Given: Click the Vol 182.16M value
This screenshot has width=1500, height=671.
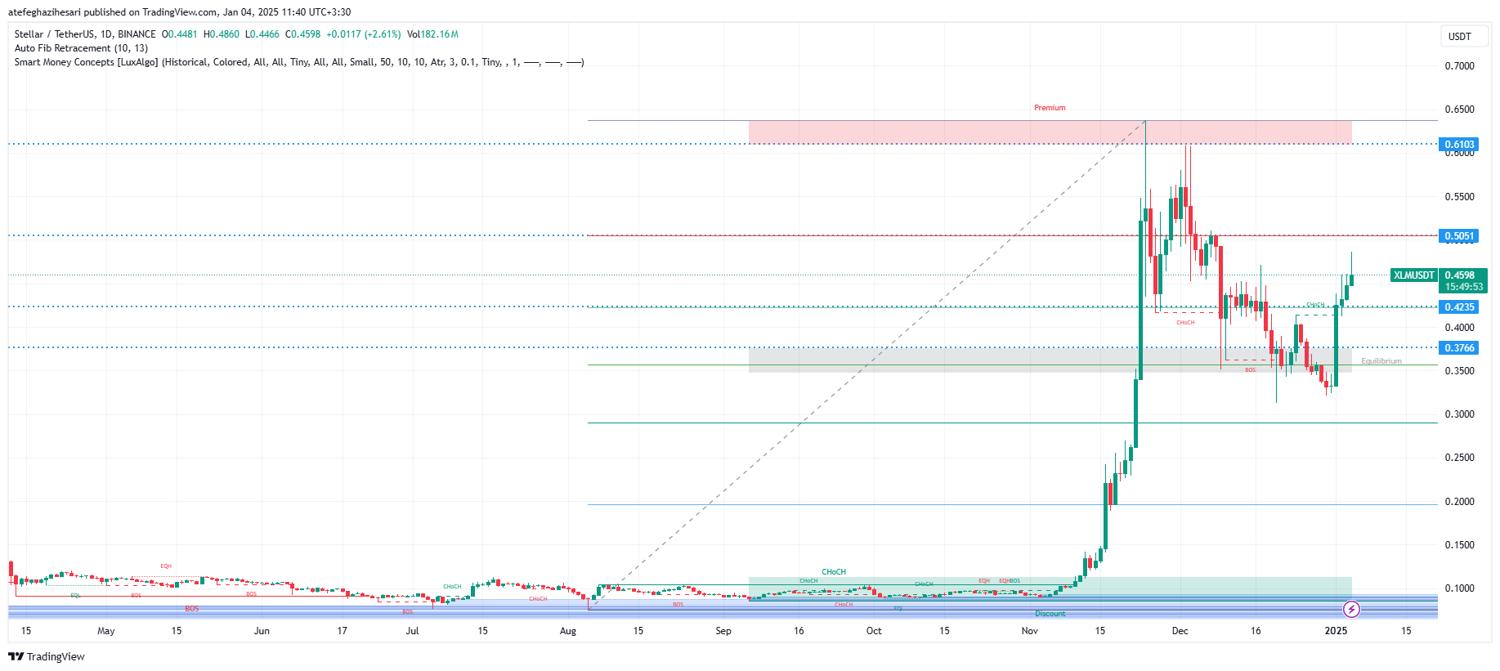Looking at the screenshot, I should click(432, 34).
